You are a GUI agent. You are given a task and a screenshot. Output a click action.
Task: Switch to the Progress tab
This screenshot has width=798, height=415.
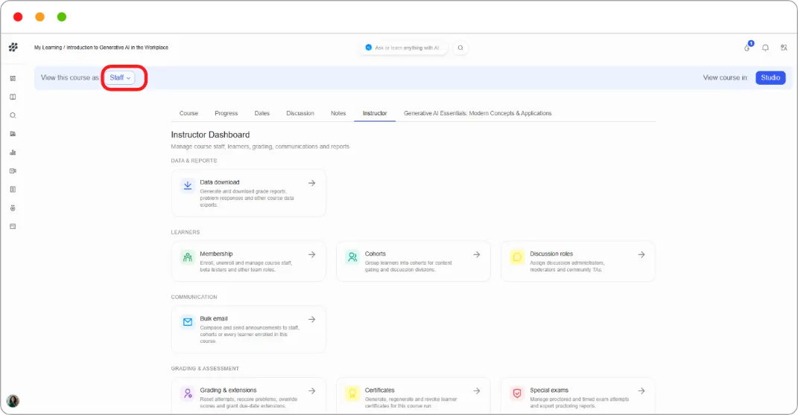click(x=226, y=113)
